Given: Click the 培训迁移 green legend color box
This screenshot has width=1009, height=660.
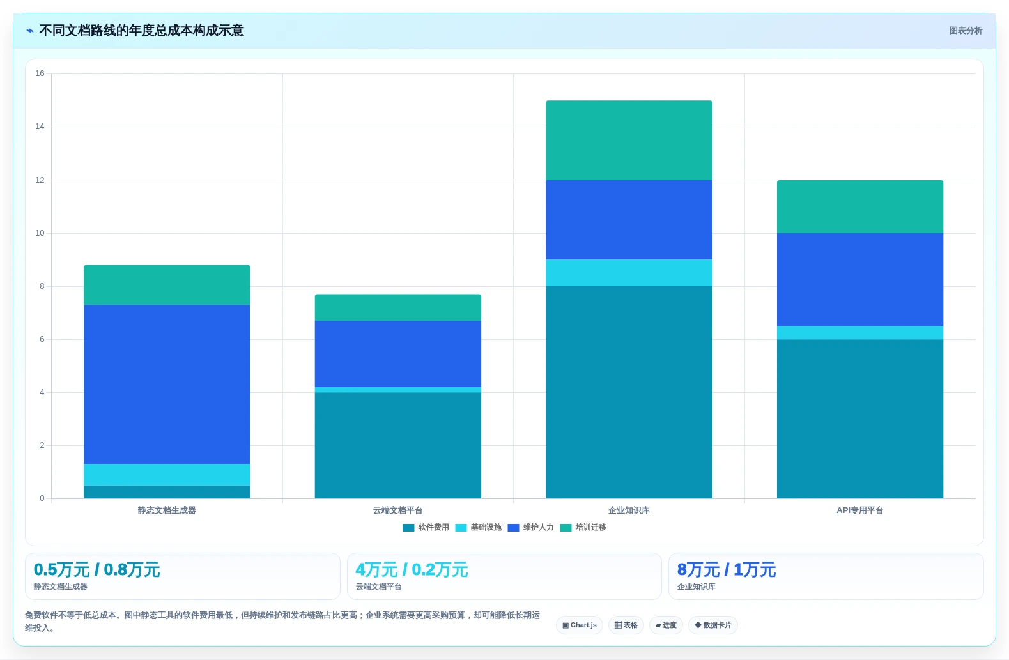Looking at the screenshot, I should tap(566, 527).
